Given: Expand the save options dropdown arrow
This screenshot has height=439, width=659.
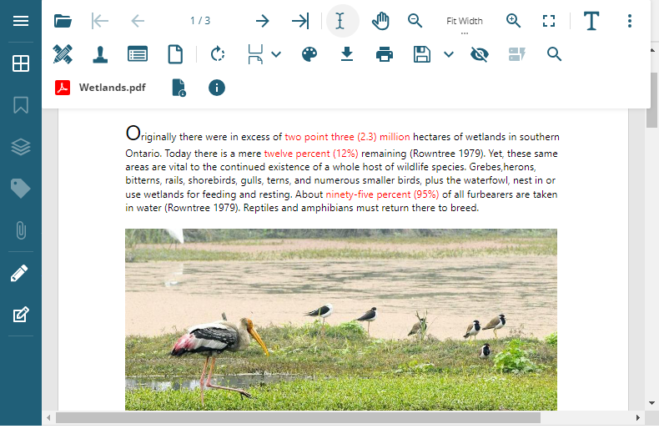Looking at the screenshot, I should 449,54.
